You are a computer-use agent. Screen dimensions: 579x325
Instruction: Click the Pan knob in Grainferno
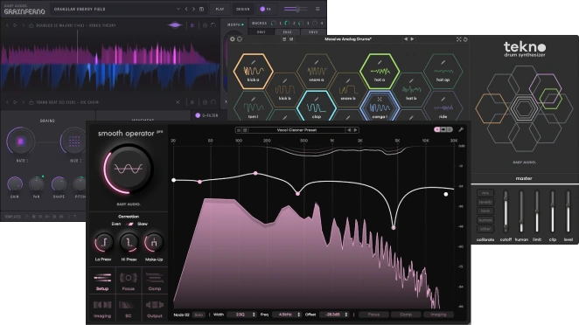[x=36, y=183]
